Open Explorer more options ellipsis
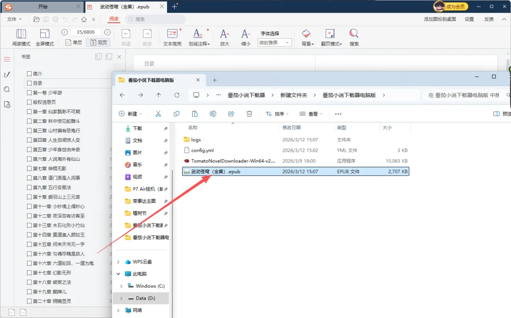 click(x=338, y=113)
